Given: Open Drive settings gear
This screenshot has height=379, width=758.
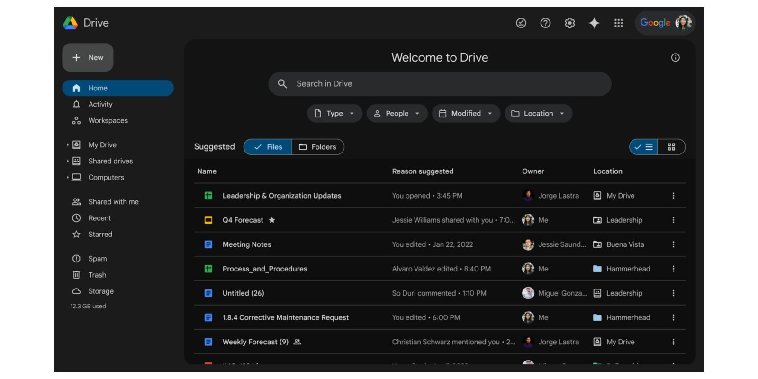Looking at the screenshot, I should click(569, 23).
